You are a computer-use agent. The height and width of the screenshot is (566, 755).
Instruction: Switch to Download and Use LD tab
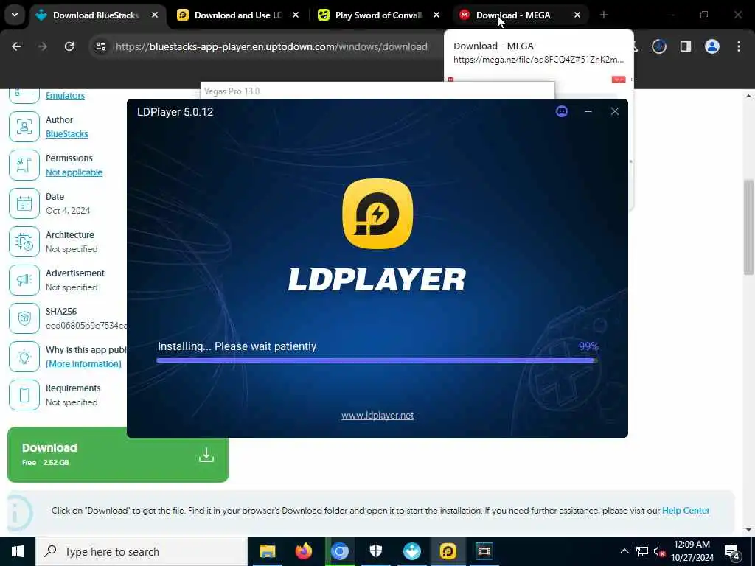click(238, 15)
